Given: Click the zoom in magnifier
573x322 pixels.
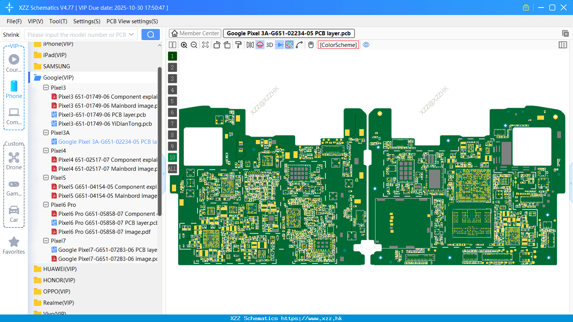Looking at the screenshot, I should 184,45.
